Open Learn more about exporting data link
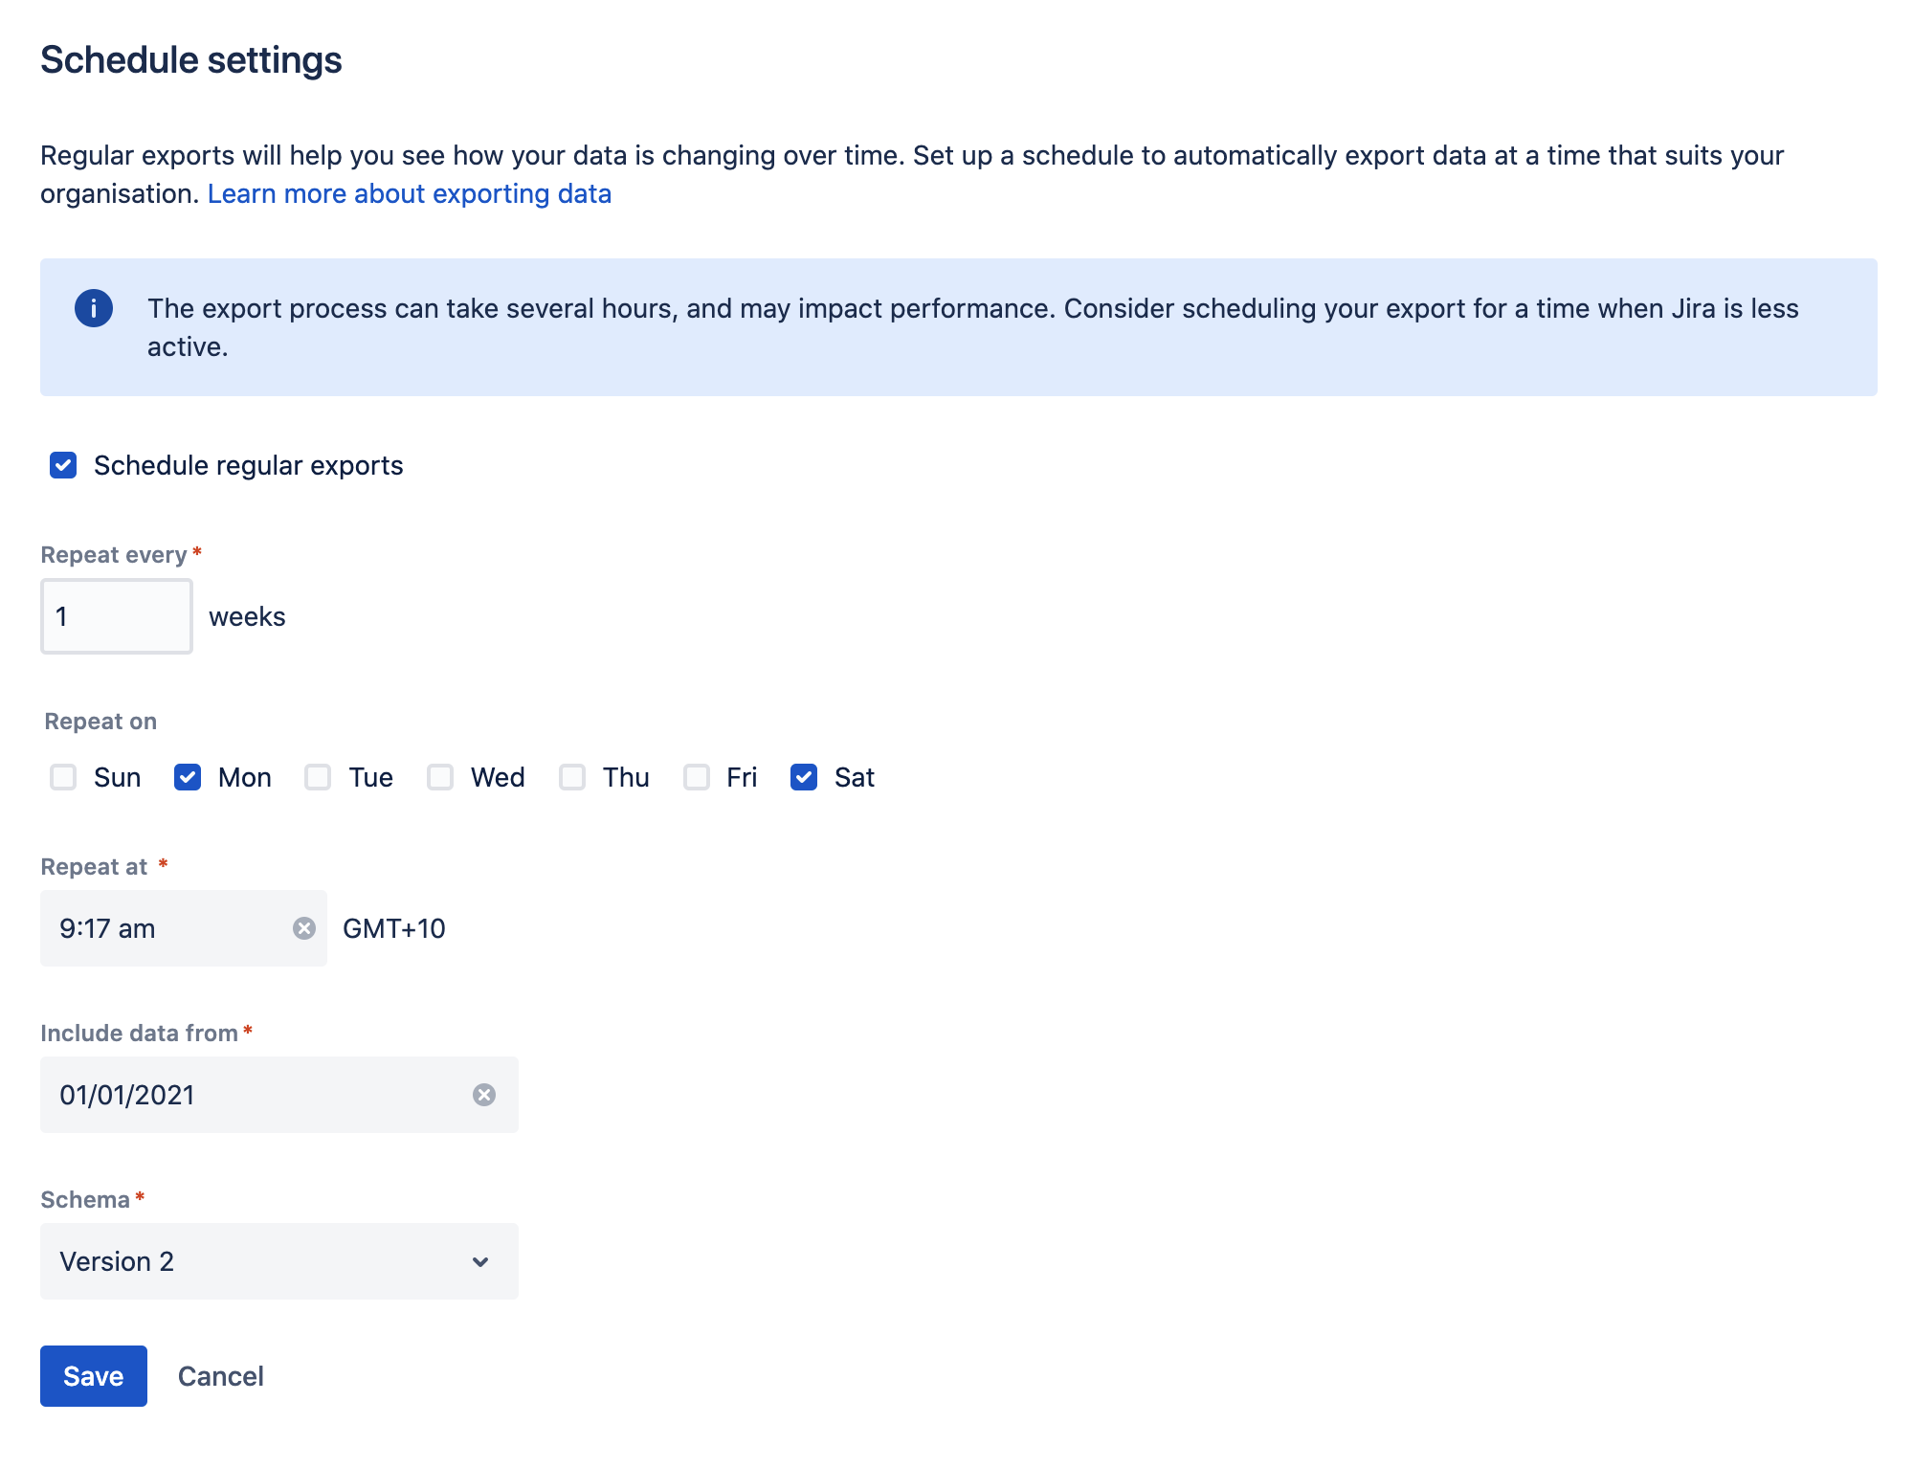 [x=410, y=194]
